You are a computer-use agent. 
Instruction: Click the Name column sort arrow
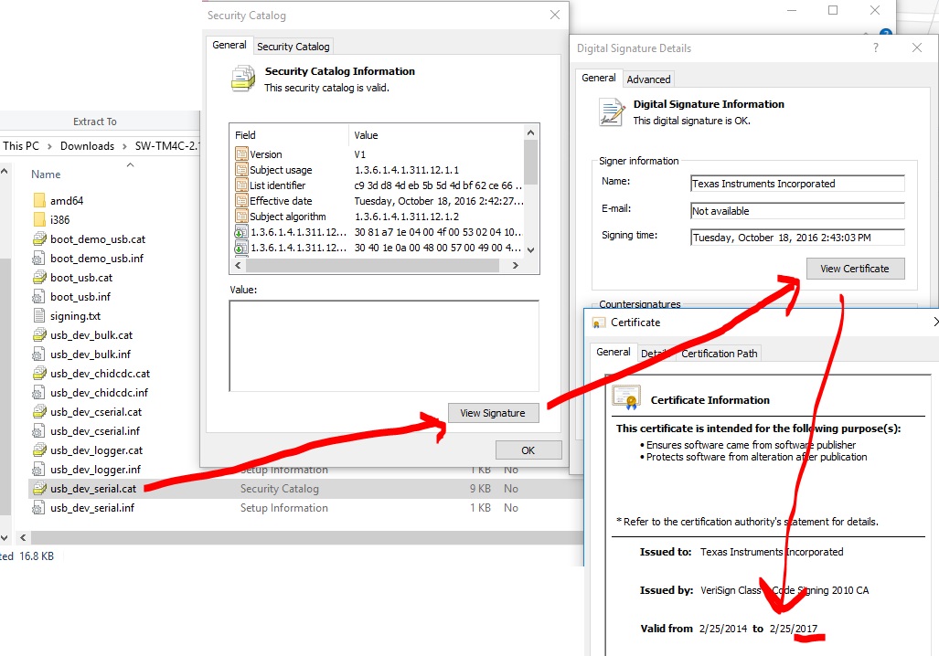pyautogui.click(x=130, y=164)
